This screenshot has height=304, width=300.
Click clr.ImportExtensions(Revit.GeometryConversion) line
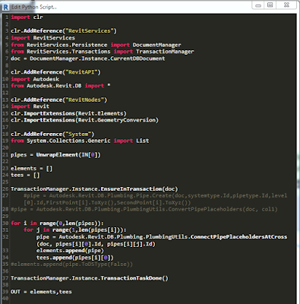click(x=84, y=120)
